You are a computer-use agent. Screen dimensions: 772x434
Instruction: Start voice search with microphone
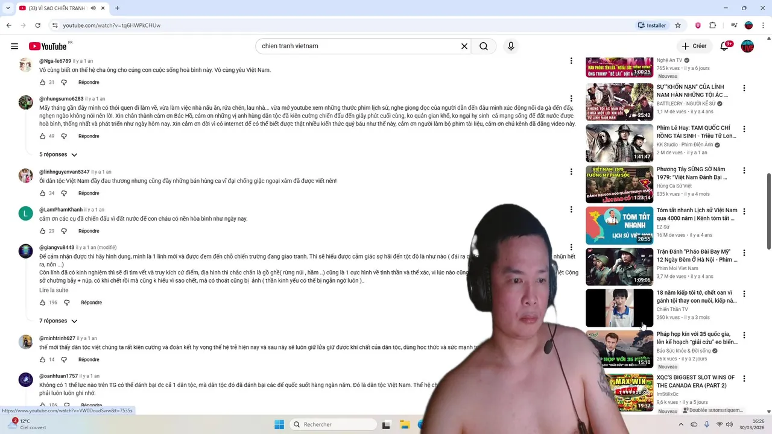(511, 46)
